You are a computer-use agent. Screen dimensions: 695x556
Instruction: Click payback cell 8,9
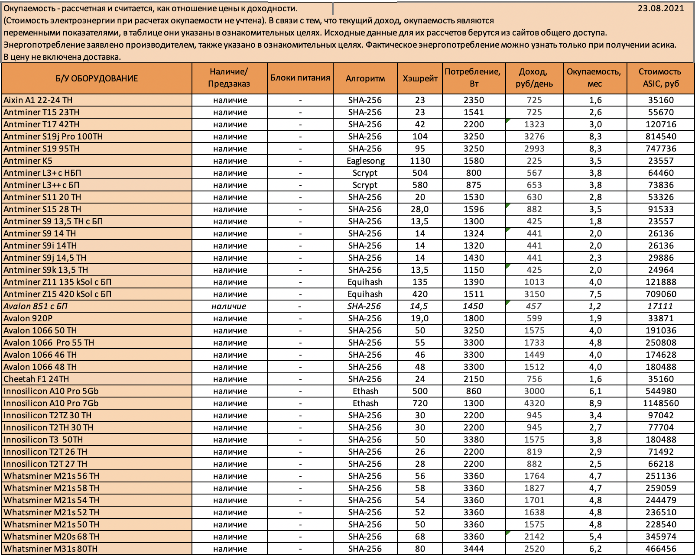pyautogui.click(x=595, y=403)
